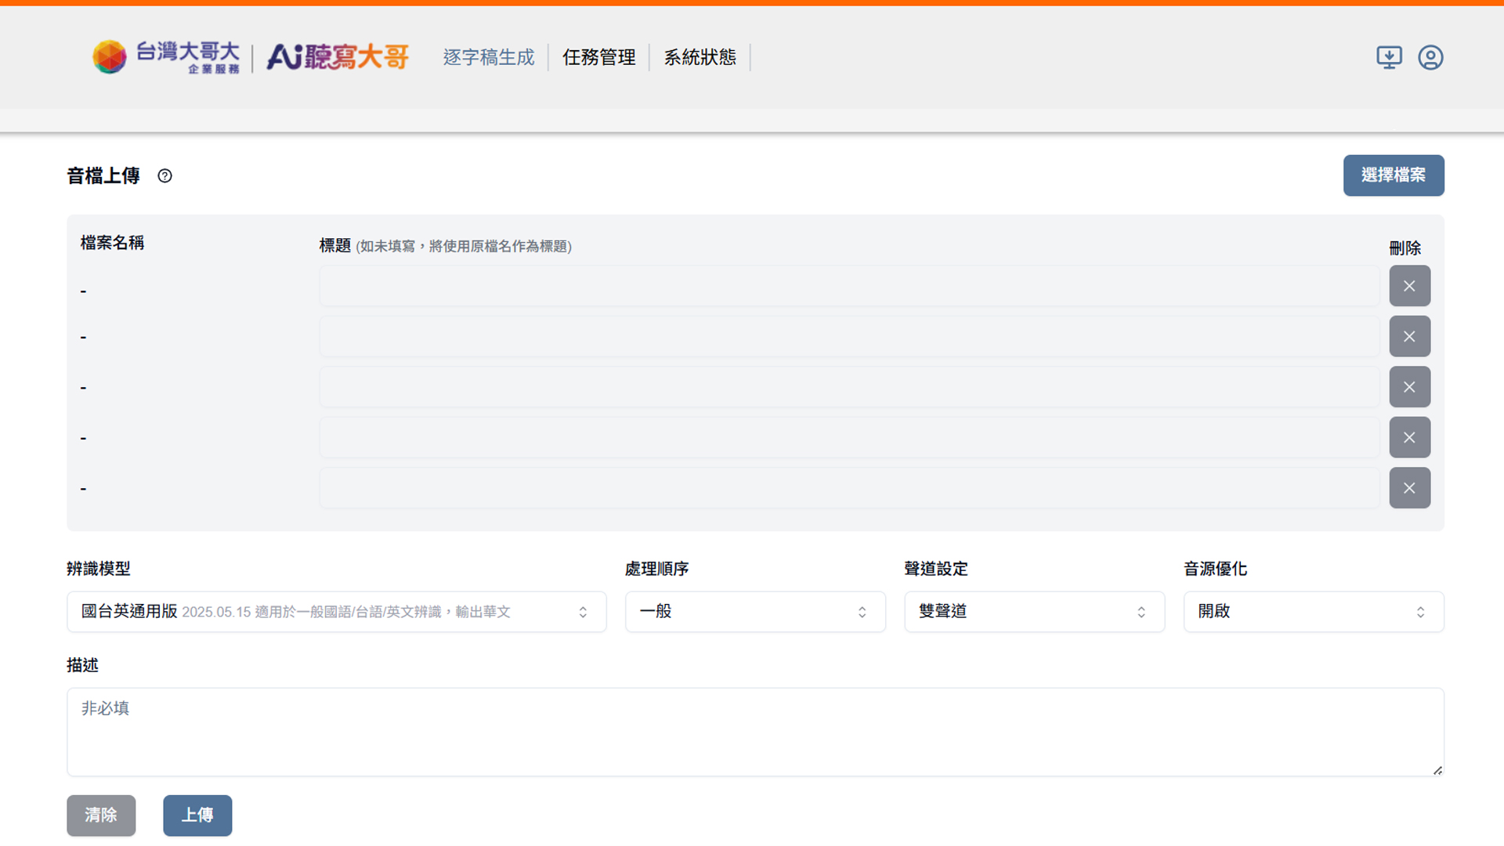The width and height of the screenshot is (1504, 846).
Task: Remove the fourth file row using X
Action: coord(1409,438)
